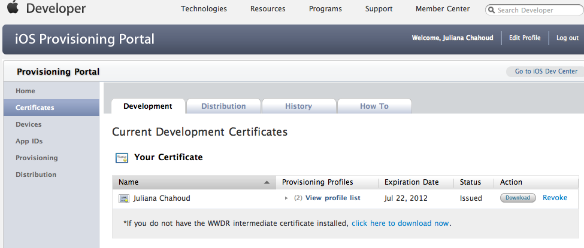This screenshot has width=584, height=248.
Task: Expand the View profile list triangle
Action: tap(287, 198)
